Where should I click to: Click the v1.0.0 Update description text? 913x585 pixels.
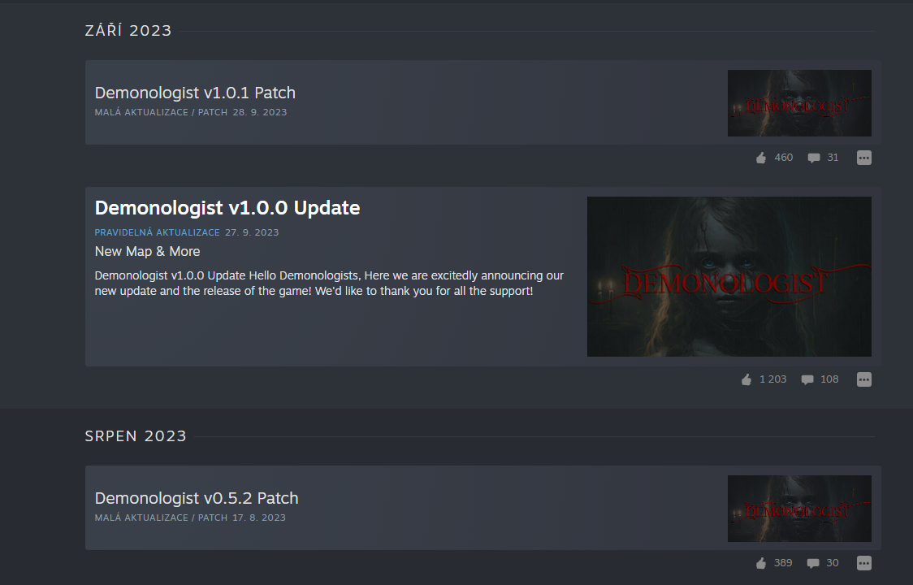pos(329,283)
